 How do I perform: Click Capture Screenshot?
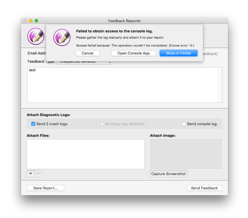click(168, 174)
